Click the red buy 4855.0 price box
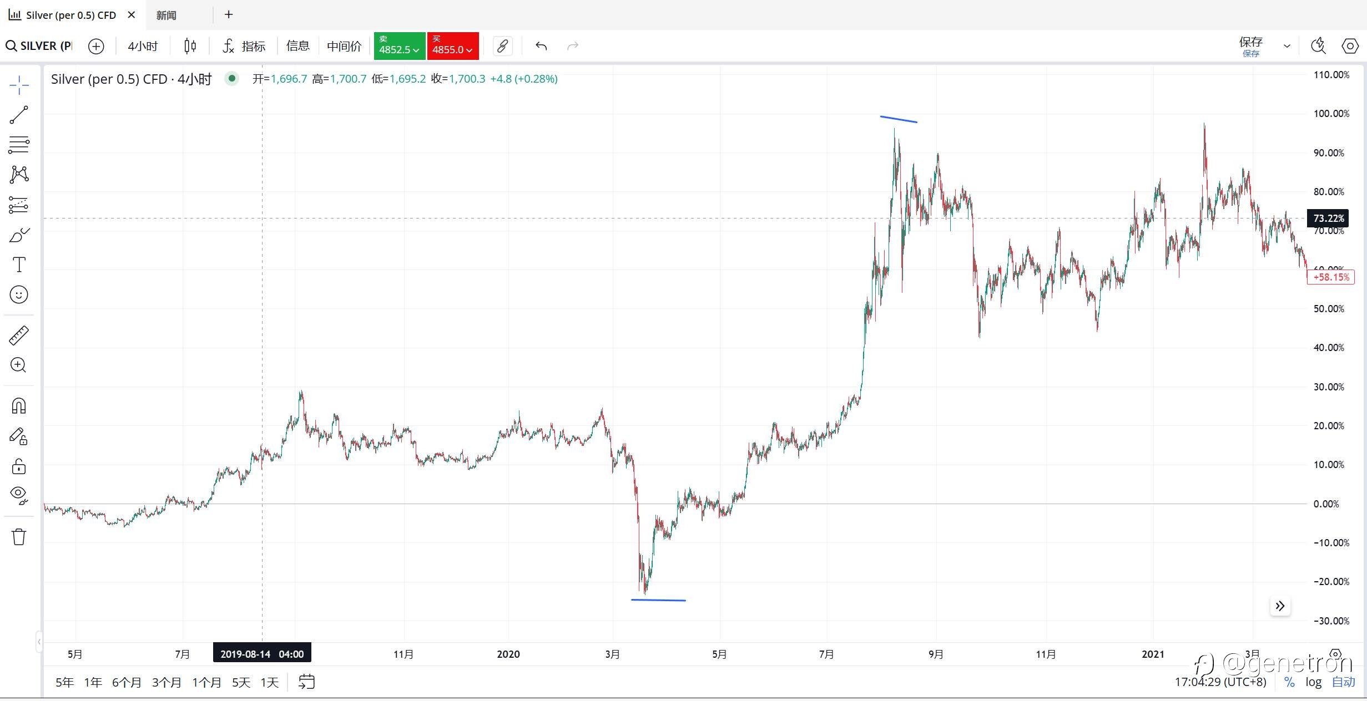Image resolution: width=1367 pixels, height=701 pixels. pyautogui.click(x=452, y=46)
